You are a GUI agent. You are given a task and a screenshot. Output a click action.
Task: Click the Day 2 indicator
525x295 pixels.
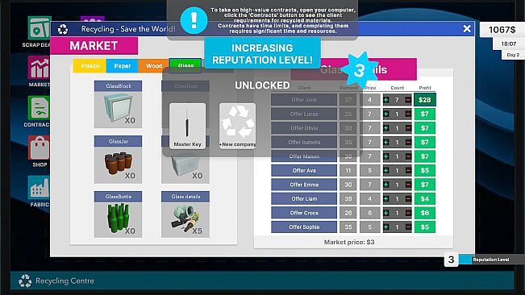pos(513,55)
